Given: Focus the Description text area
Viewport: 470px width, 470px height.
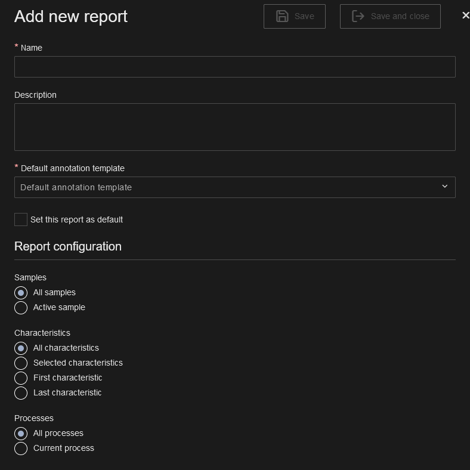Looking at the screenshot, I should click(234, 127).
